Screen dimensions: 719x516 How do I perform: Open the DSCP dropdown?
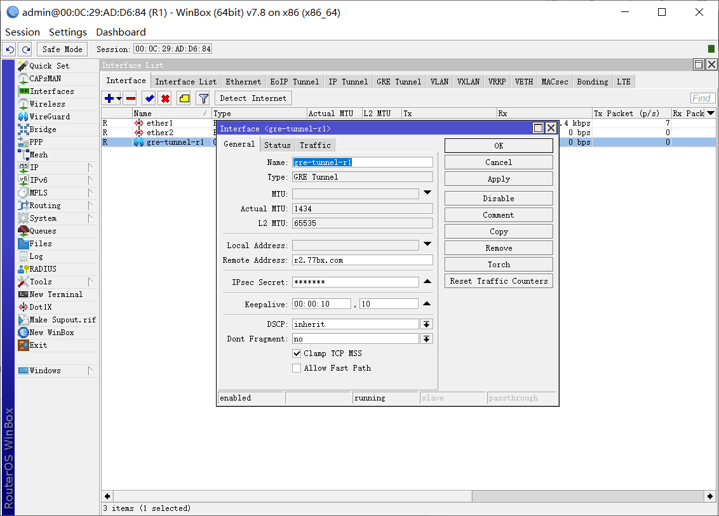tap(426, 324)
